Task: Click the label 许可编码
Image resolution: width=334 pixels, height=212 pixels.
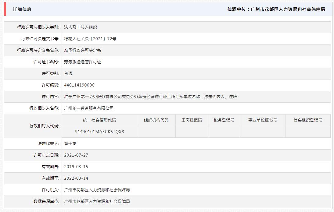Action: tap(51, 85)
